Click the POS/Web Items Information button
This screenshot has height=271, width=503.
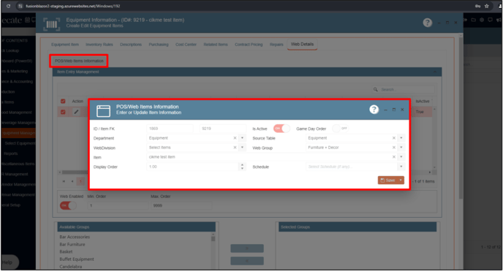tap(79, 61)
